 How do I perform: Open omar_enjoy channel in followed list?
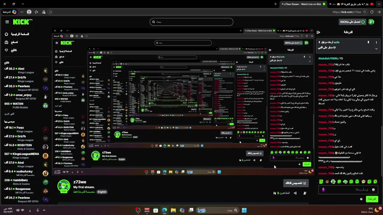coord(26,97)
